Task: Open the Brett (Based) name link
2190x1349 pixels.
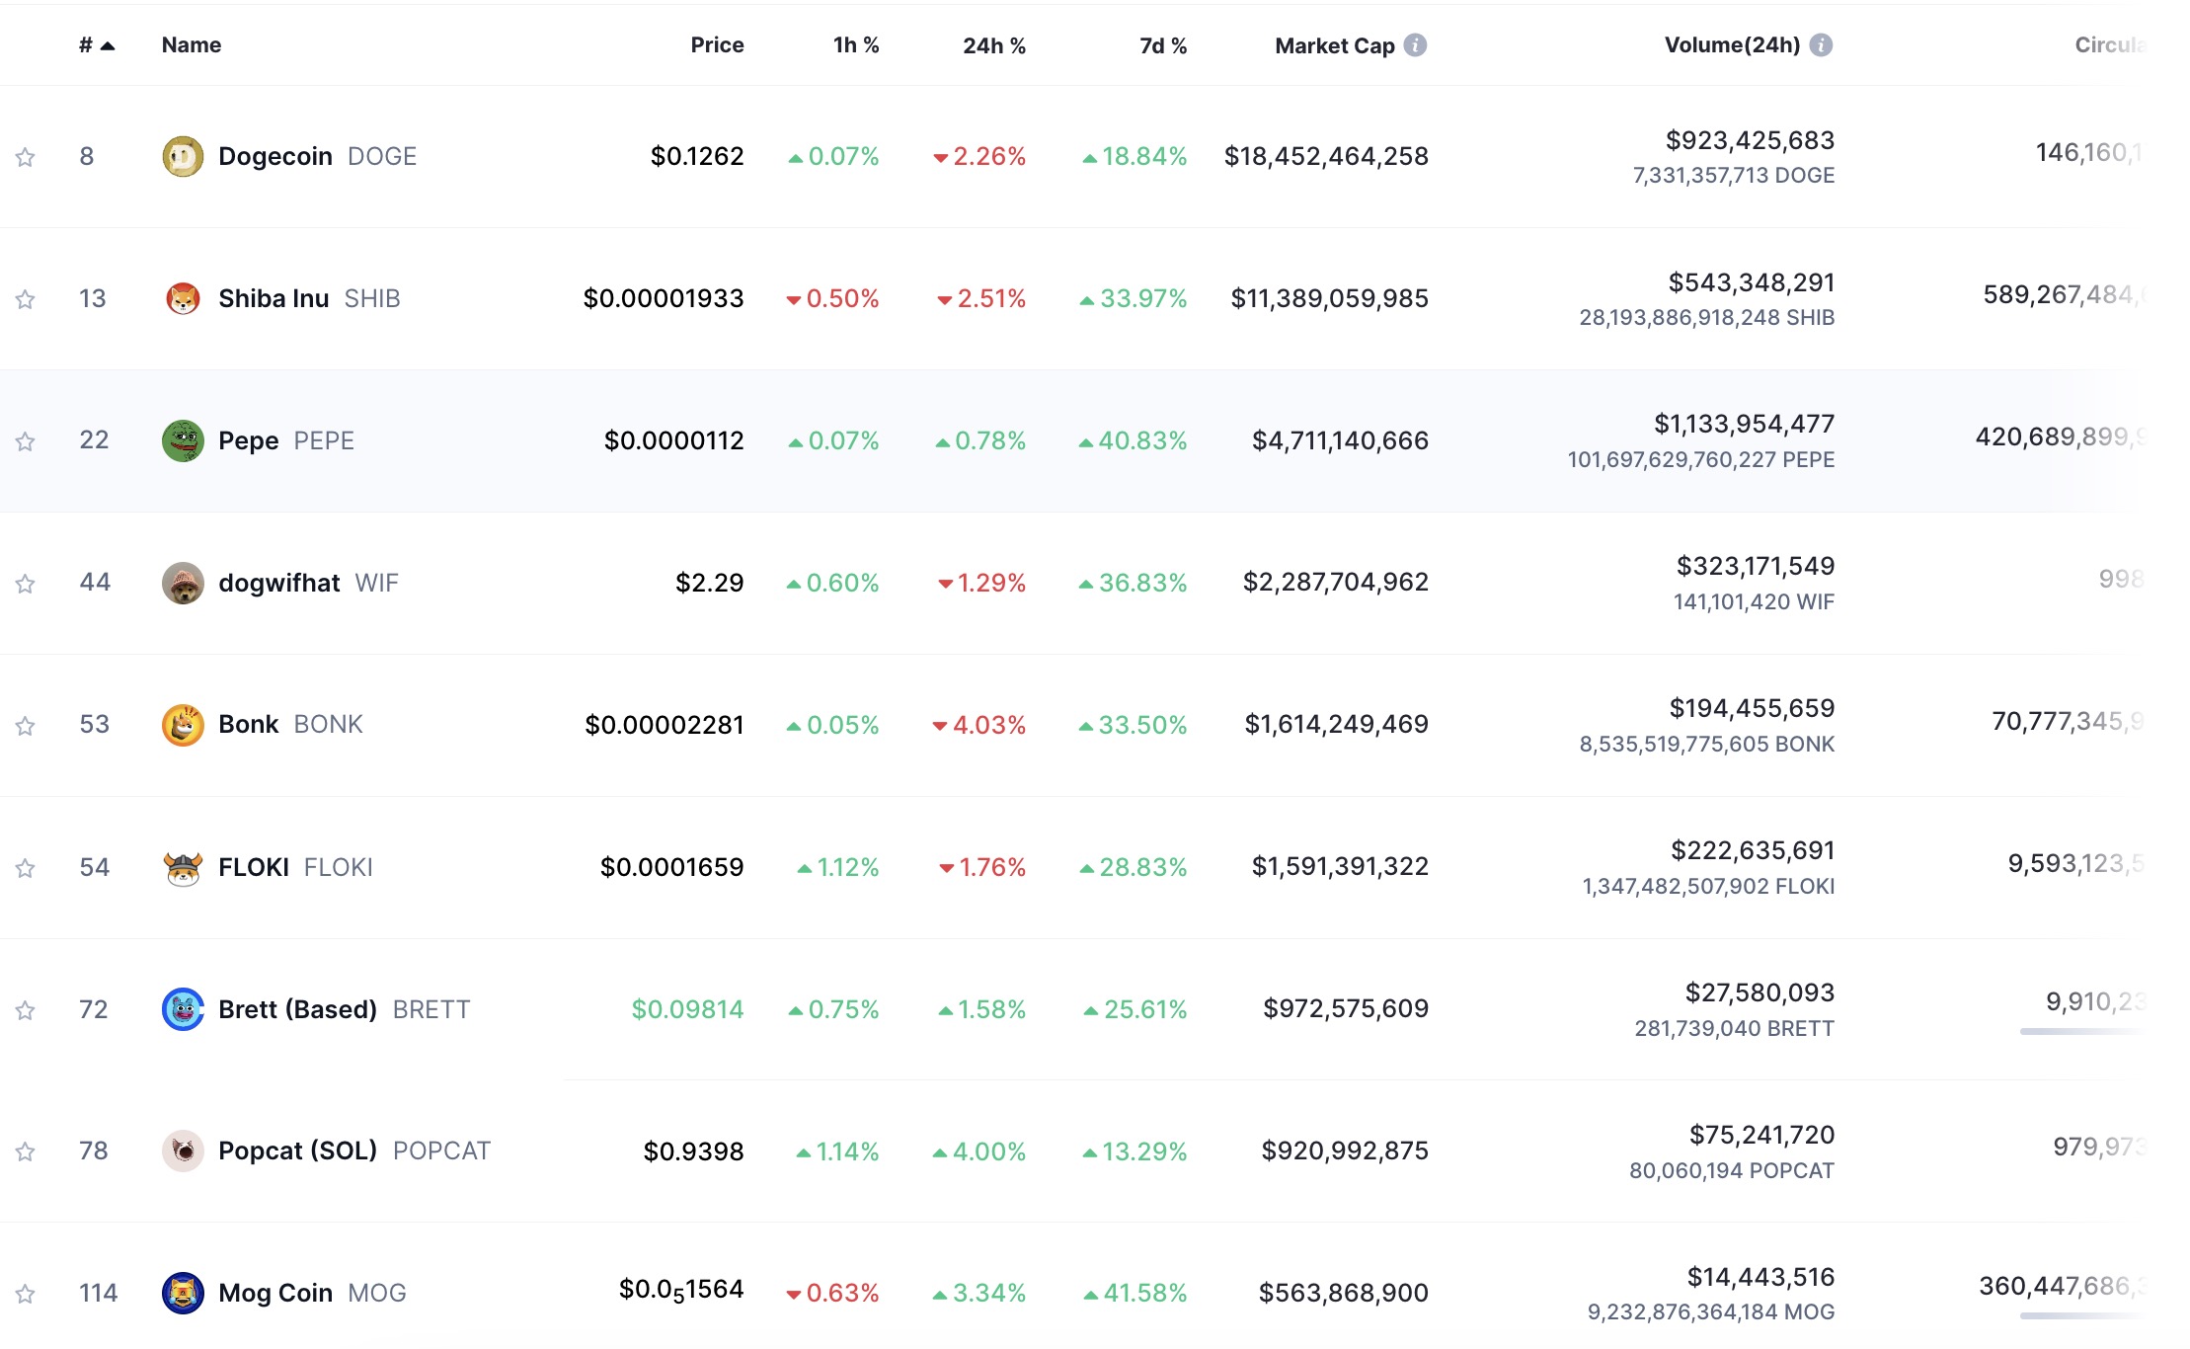Action: tap(298, 1009)
